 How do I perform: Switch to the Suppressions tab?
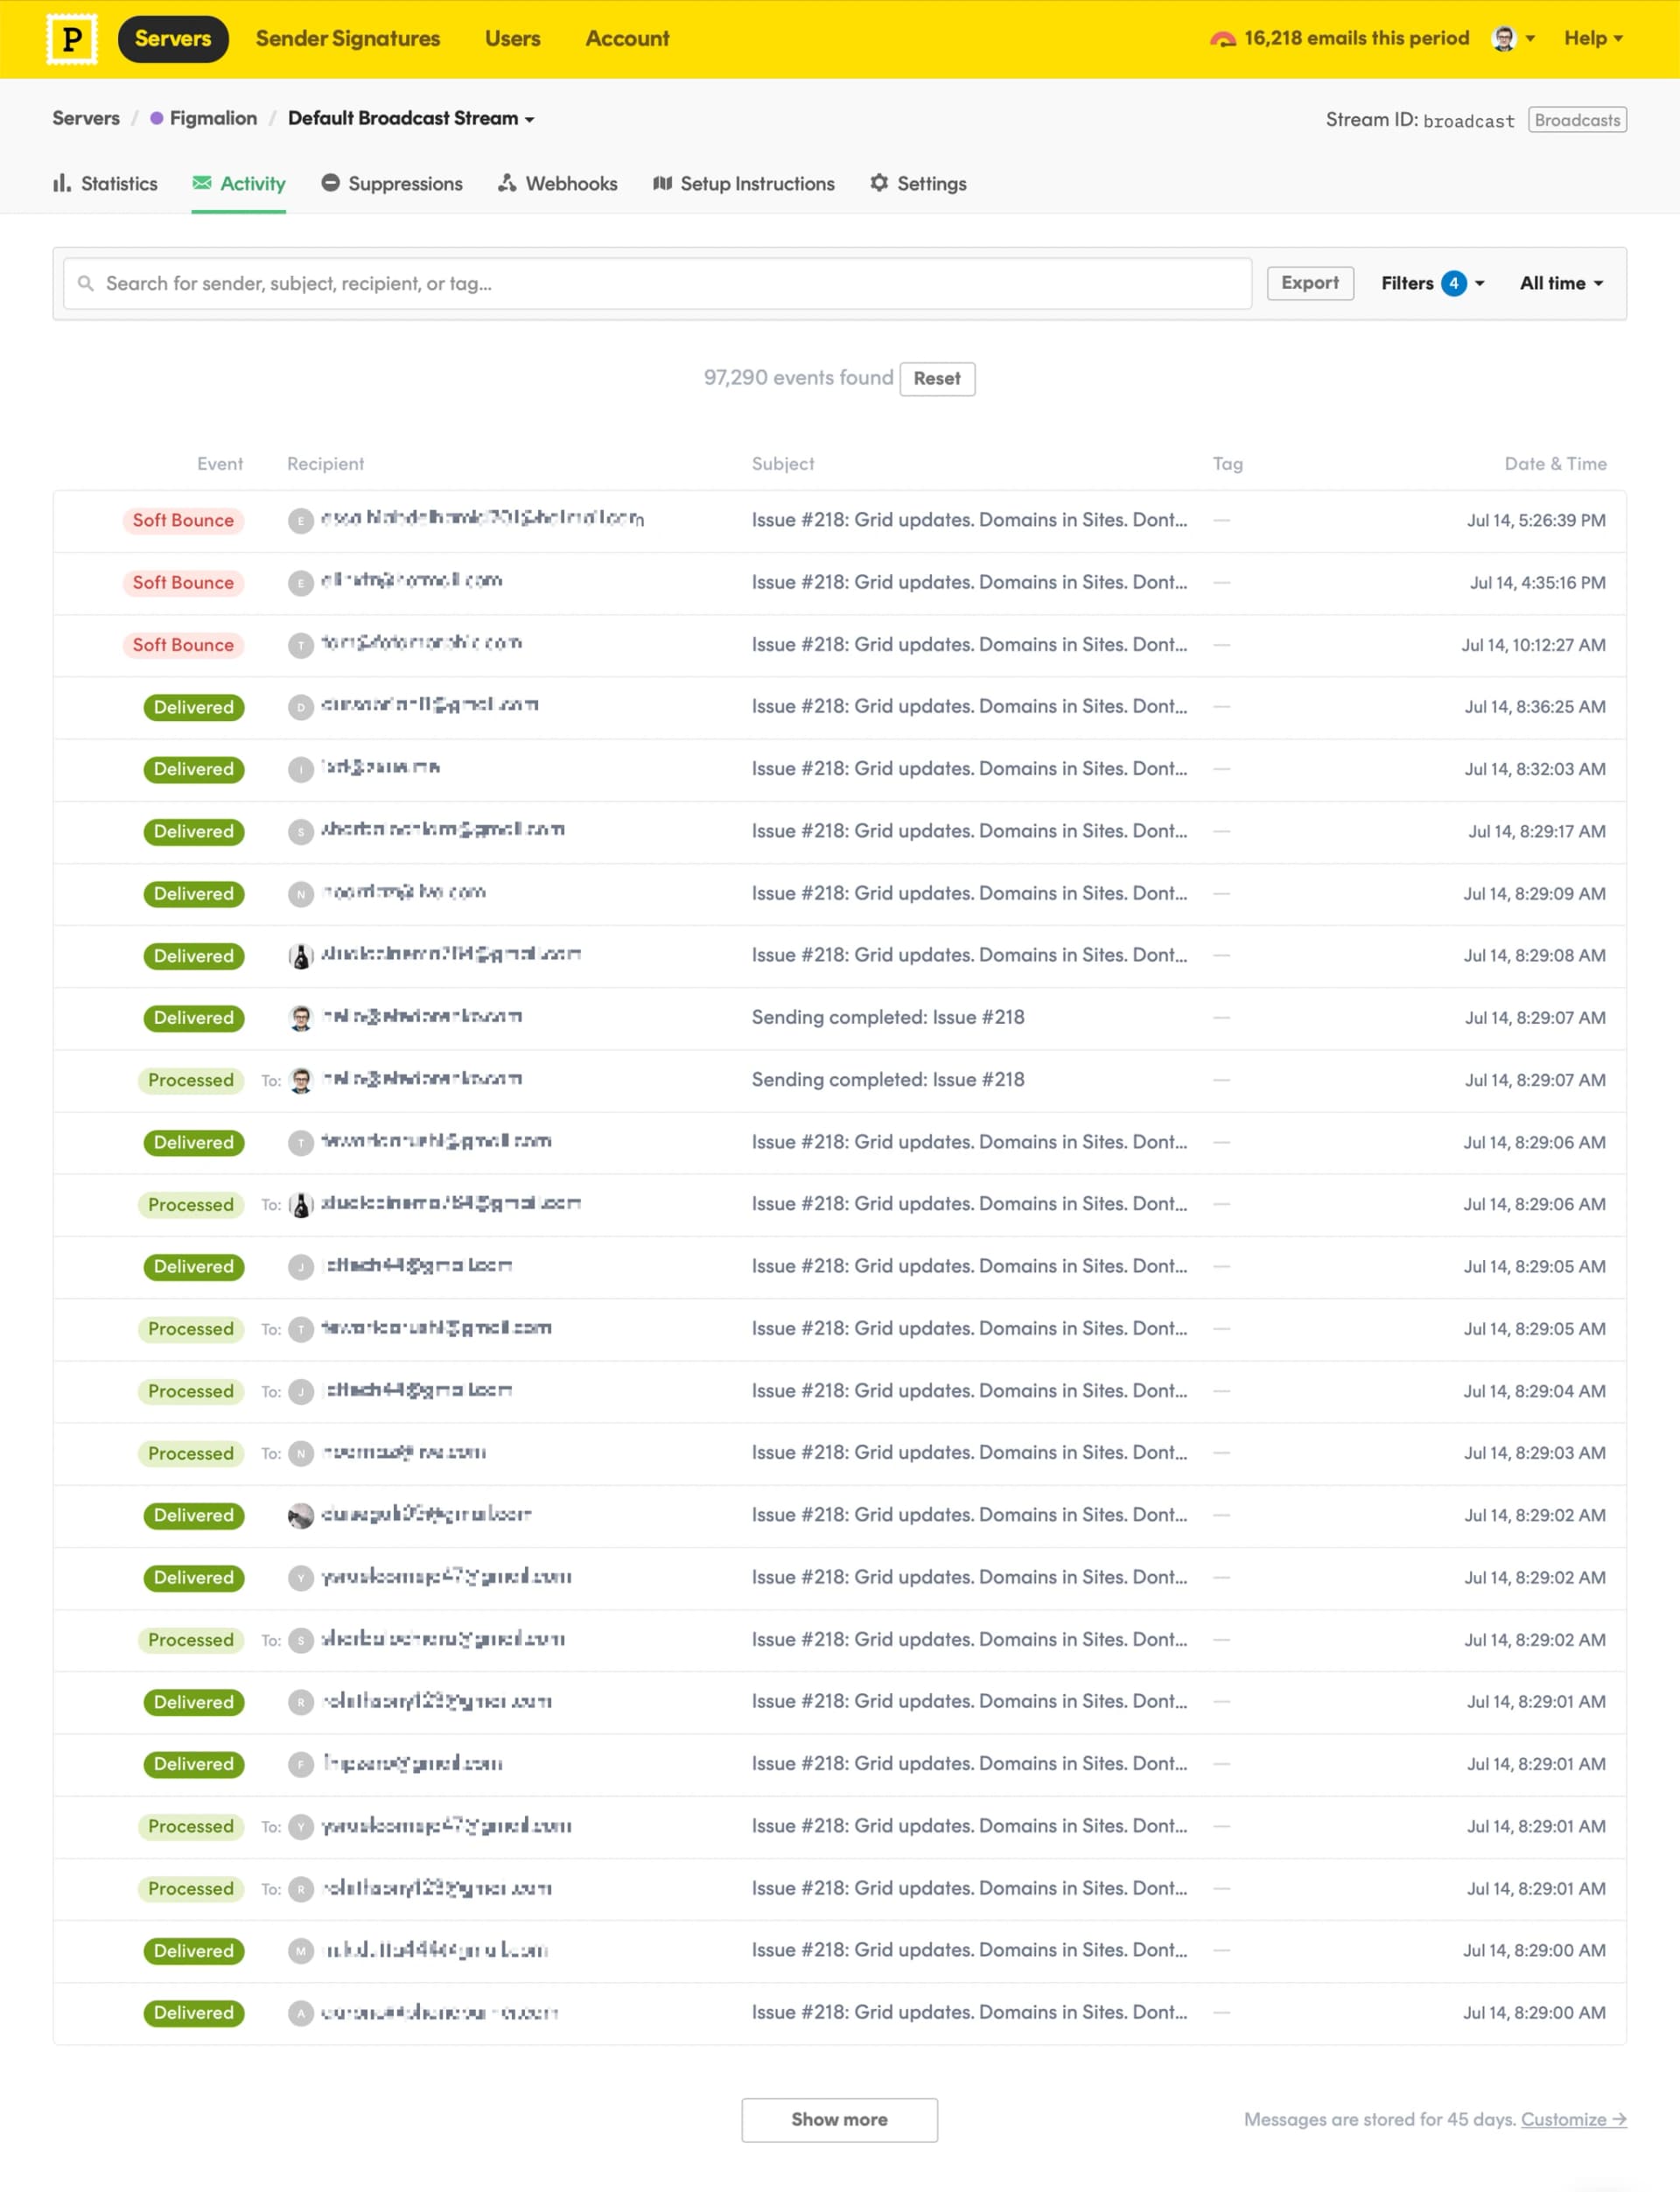(x=392, y=183)
